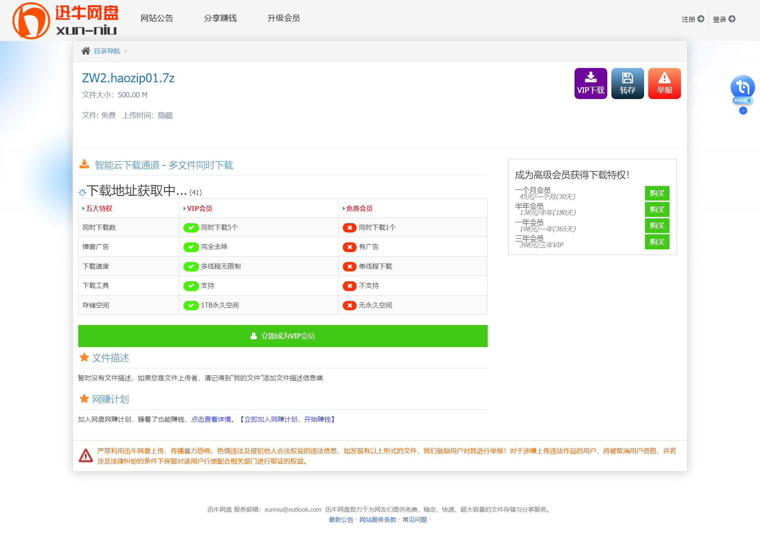Open the 升级会员 menu item
This screenshot has height=535, width=760.
click(x=284, y=18)
